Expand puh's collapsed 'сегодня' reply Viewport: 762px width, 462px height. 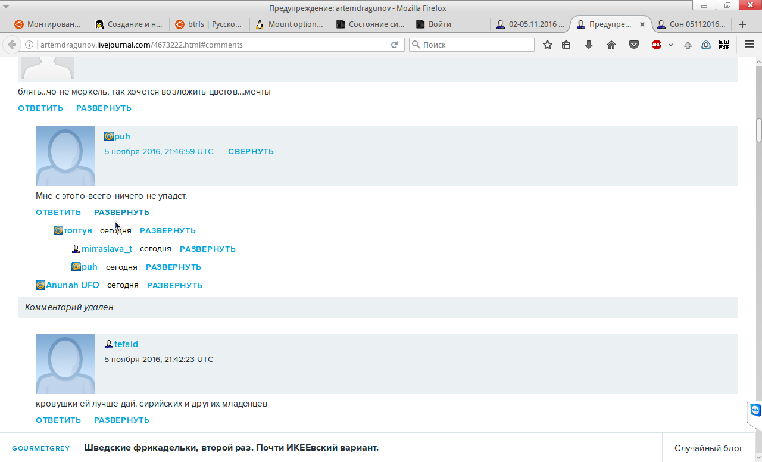(x=173, y=267)
